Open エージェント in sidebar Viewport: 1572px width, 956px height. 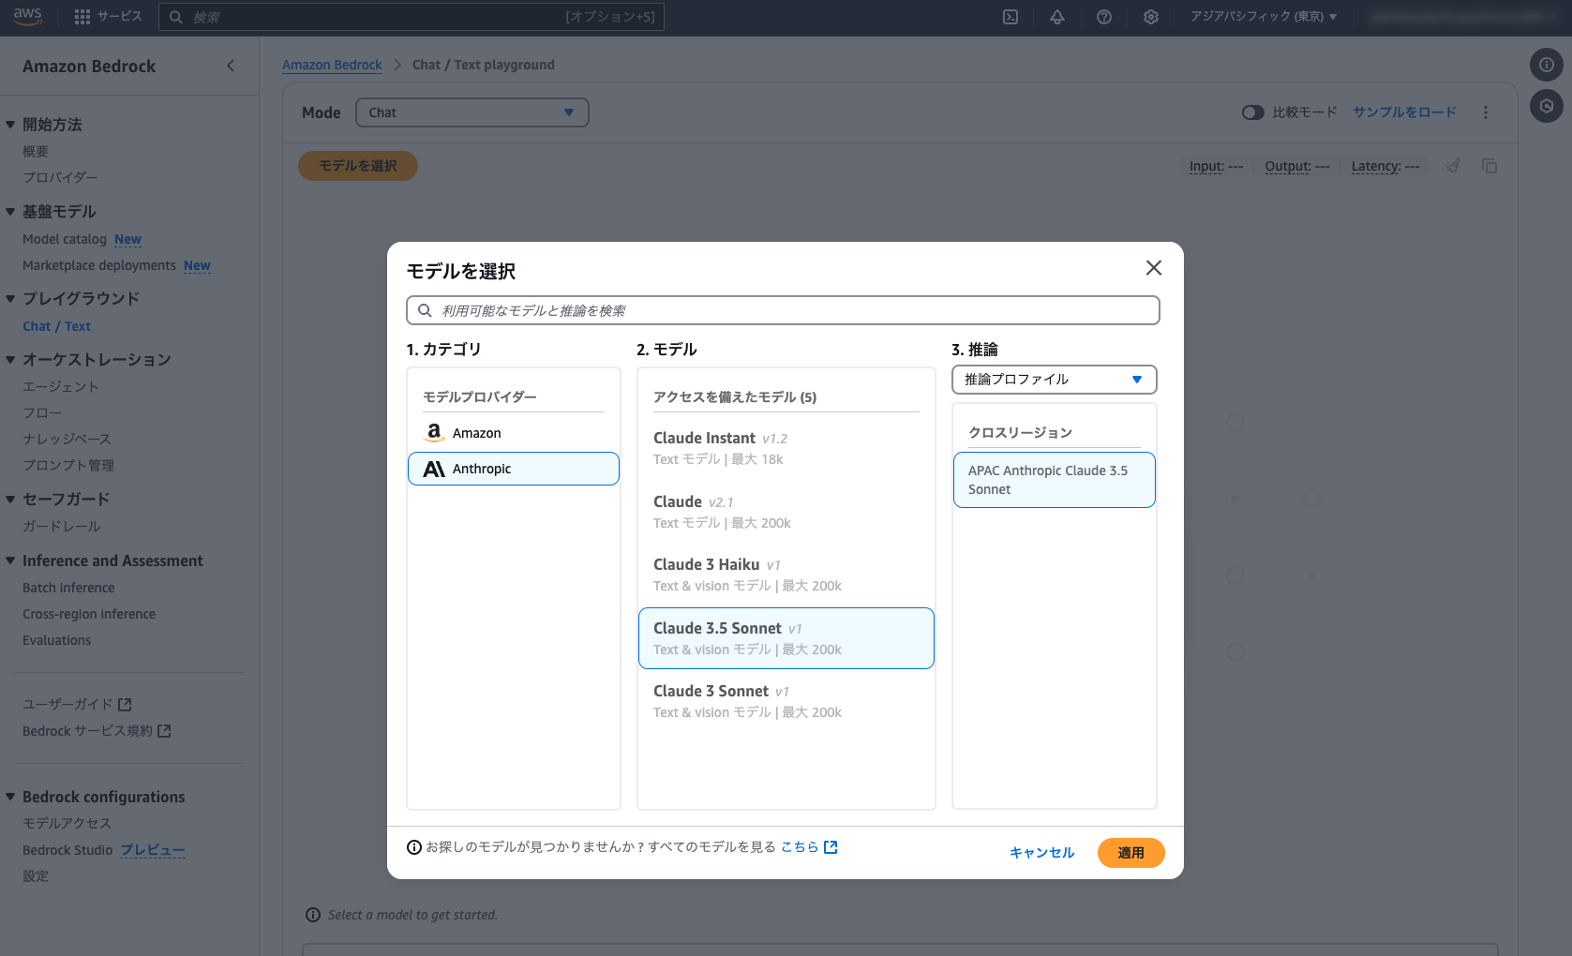click(61, 386)
